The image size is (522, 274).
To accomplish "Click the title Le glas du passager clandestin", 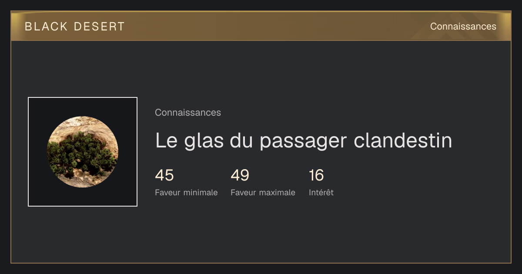I will point(304,141).
